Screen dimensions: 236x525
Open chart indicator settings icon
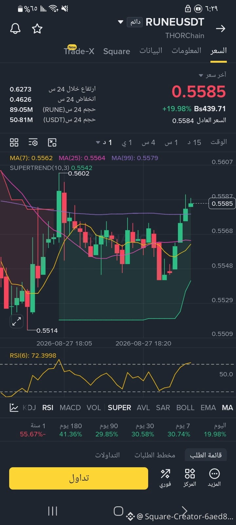click(33, 142)
